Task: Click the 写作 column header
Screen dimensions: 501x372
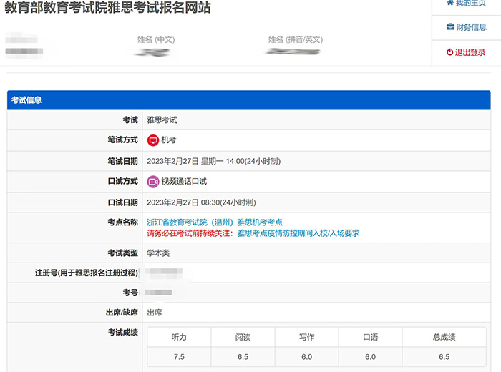Action: click(307, 337)
